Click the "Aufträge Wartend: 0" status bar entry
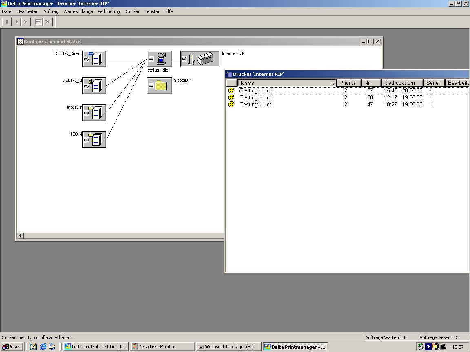The width and height of the screenshot is (470, 352). [x=390, y=337]
